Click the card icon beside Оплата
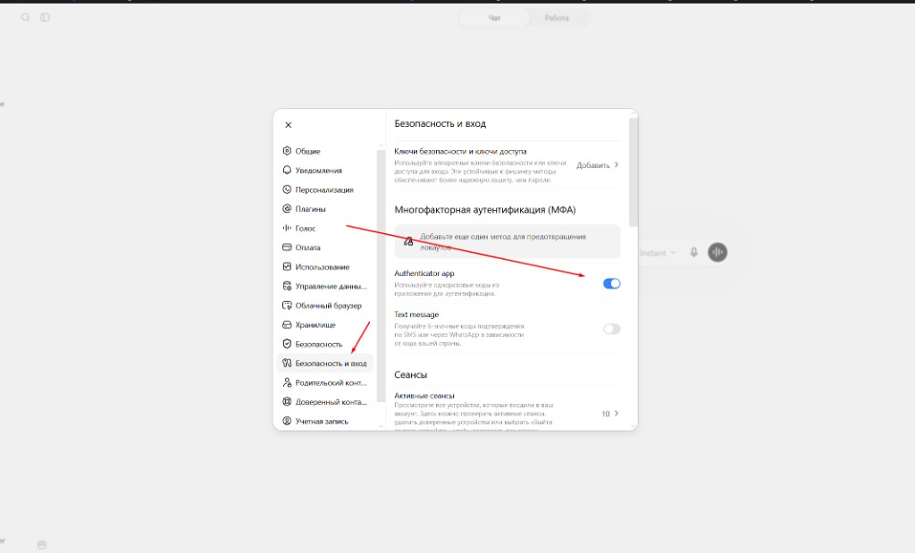The width and height of the screenshot is (915, 553). coord(287,247)
